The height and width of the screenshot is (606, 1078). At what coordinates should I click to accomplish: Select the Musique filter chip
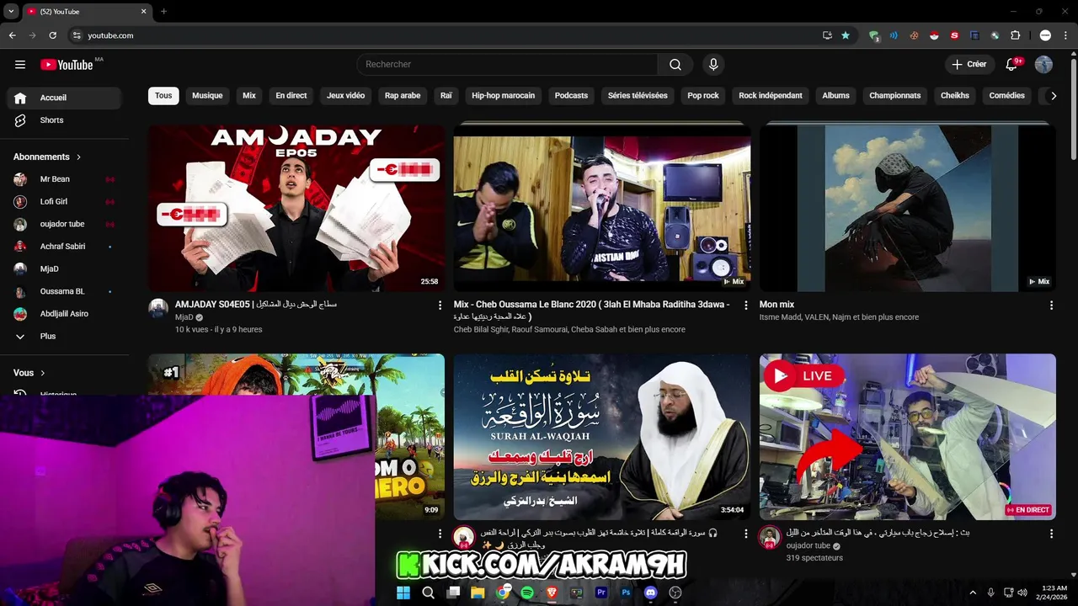(x=207, y=95)
